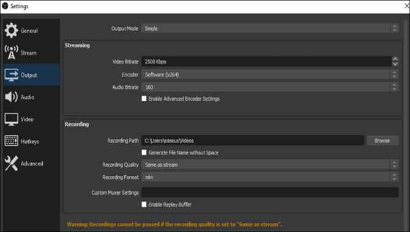Switch to the Stream settings tab
Viewport: 410px width, 232px height.
(31, 53)
